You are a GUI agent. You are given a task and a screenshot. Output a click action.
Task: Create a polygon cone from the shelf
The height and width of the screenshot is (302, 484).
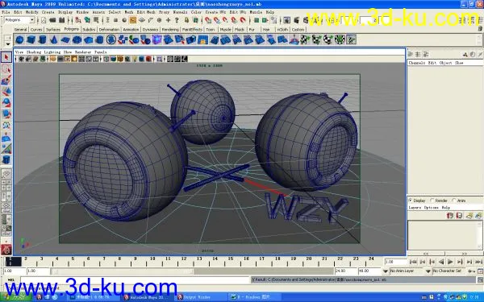(54, 40)
